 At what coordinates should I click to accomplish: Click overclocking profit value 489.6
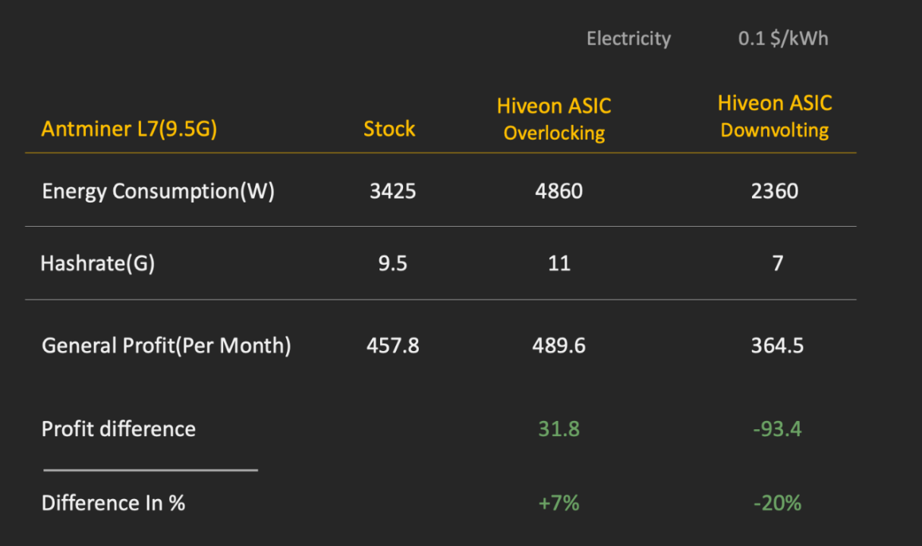click(559, 346)
